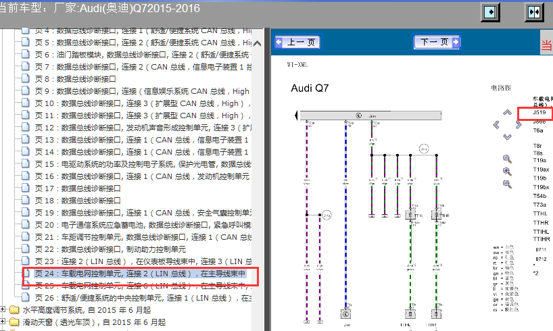Click component J519 in the legend list
Image resolution: width=553 pixels, height=331 pixels.
tap(539, 112)
